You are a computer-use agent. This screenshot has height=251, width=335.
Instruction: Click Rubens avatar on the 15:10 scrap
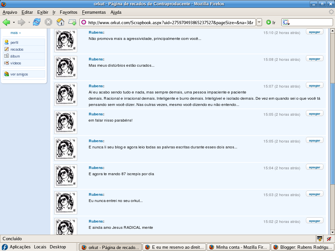pos(65,41)
